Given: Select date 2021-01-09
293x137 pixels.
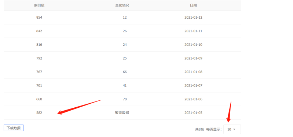Looking at the screenshot, I should [x=193, y=58].
